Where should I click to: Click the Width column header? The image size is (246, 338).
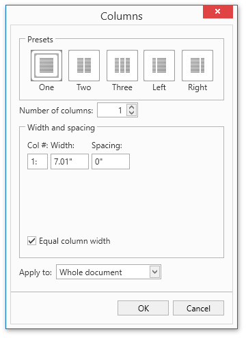point(63,145)
